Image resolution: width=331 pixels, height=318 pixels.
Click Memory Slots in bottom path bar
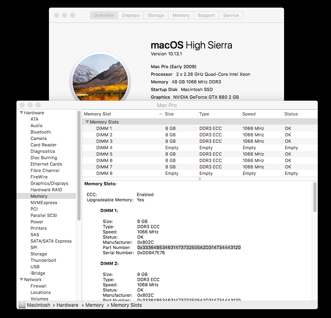click(126, 305)
